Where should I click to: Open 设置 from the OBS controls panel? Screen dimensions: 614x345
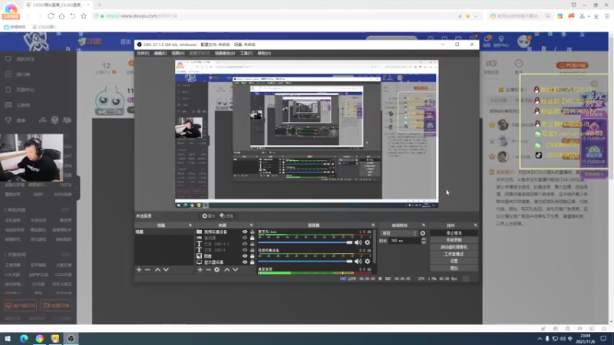pos(454,261)
